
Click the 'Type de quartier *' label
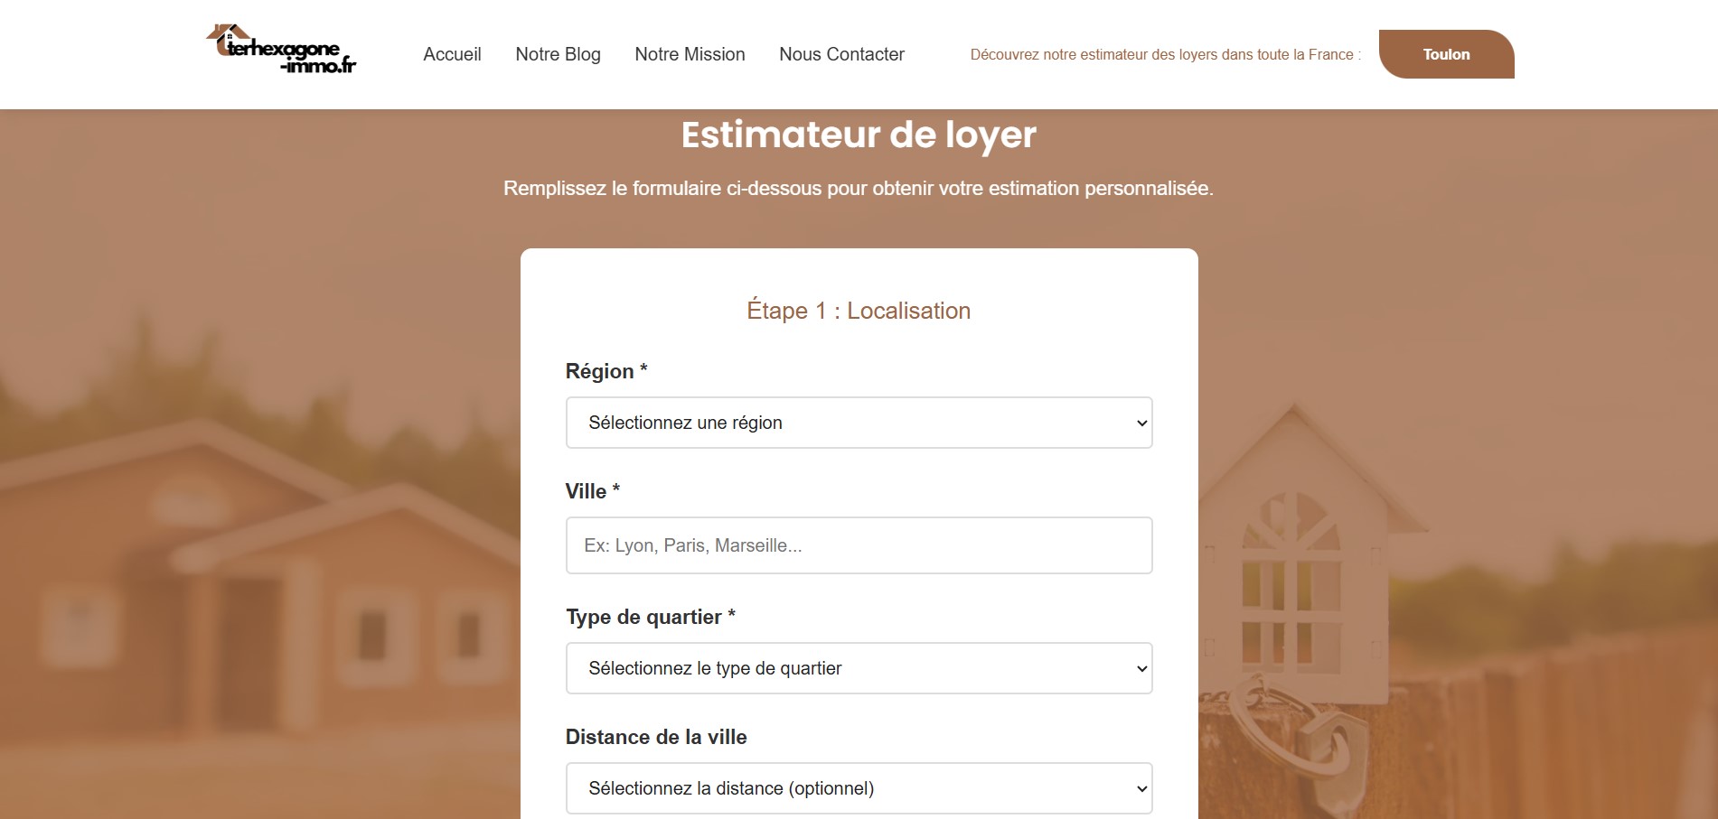point(650,617)
